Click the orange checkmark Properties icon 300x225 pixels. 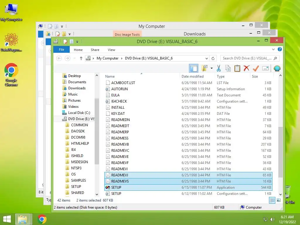pos(256,68)
